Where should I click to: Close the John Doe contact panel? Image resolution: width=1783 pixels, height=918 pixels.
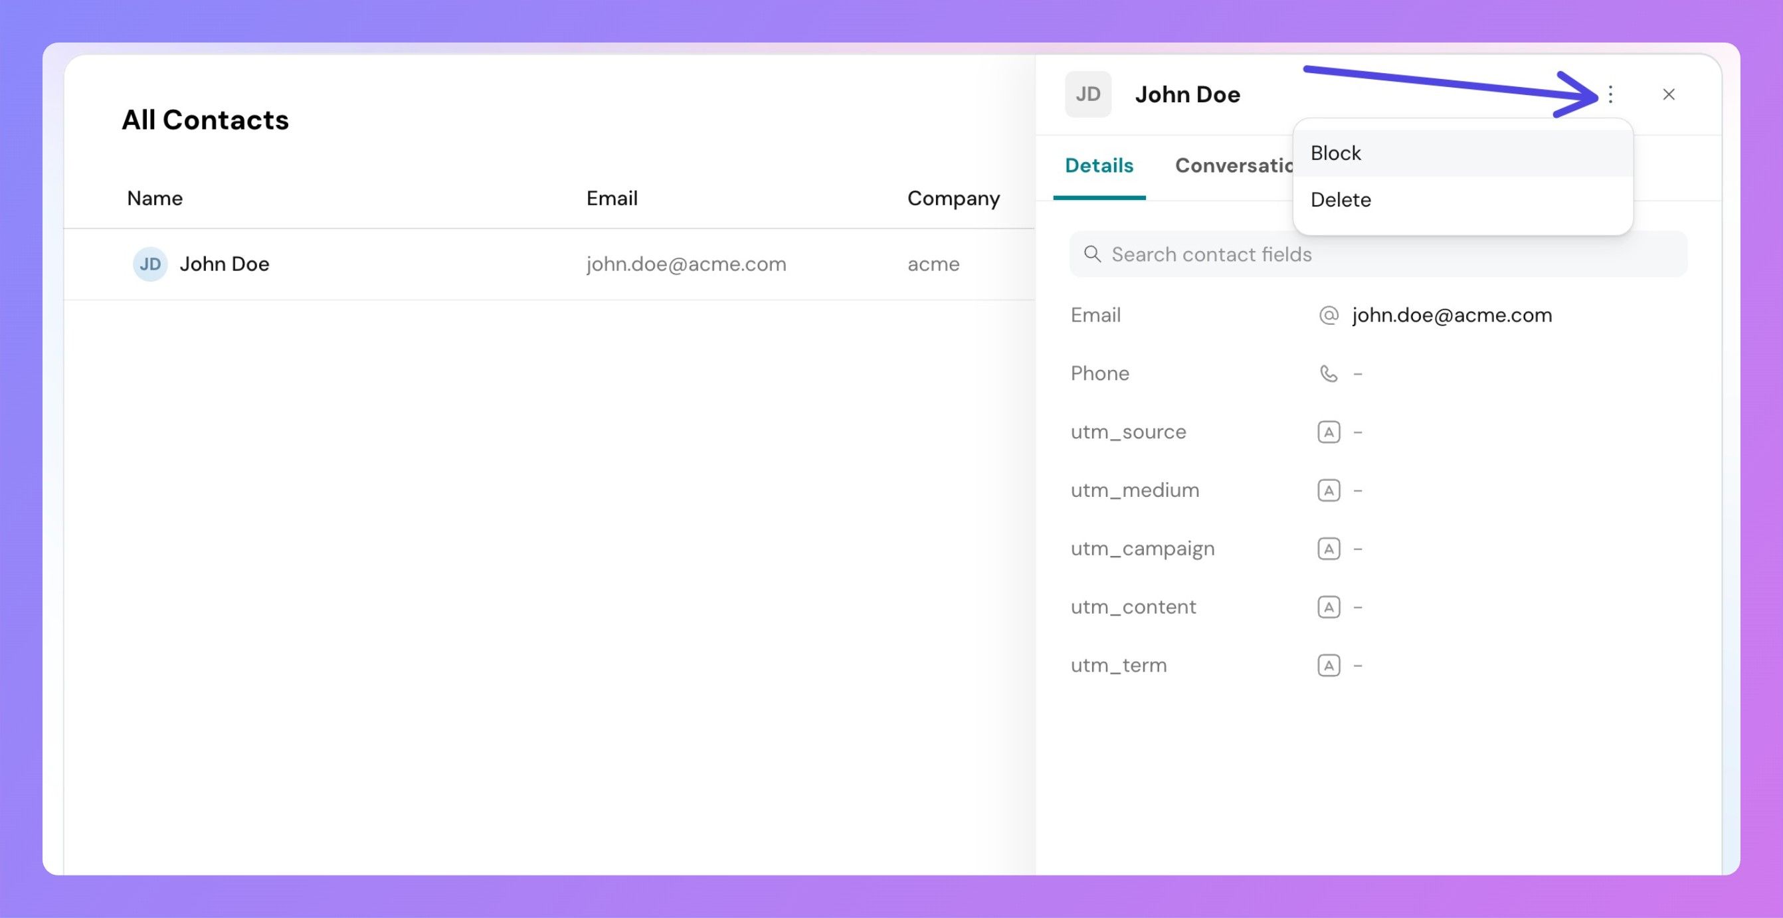1668,94
